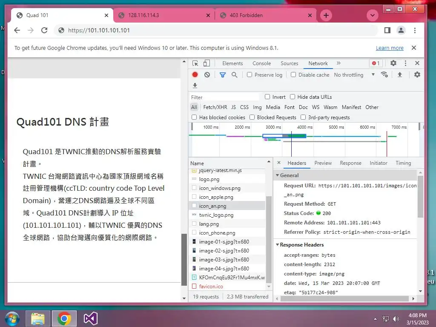Open the Chrome profile avatar
The image size is (436, 327).
401,30
